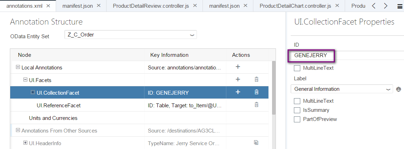Click the ID input field GENEJERRY
The image size is (404, 149).
pos(347,55)
